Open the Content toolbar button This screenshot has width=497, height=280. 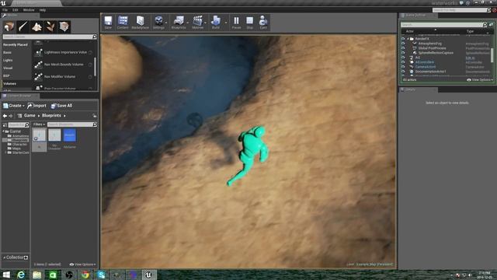(x=123, y=23)
